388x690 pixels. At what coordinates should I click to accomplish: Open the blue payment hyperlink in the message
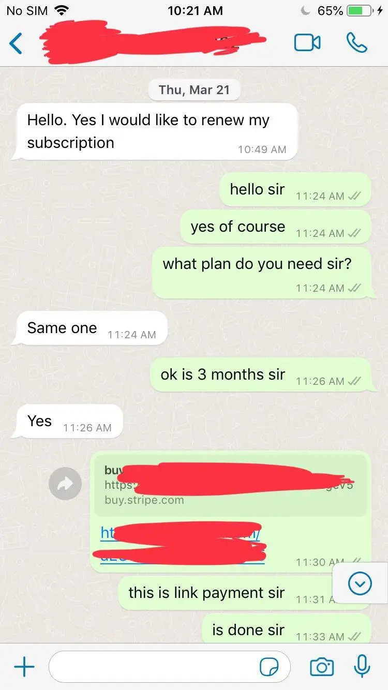tap(183, 544)
